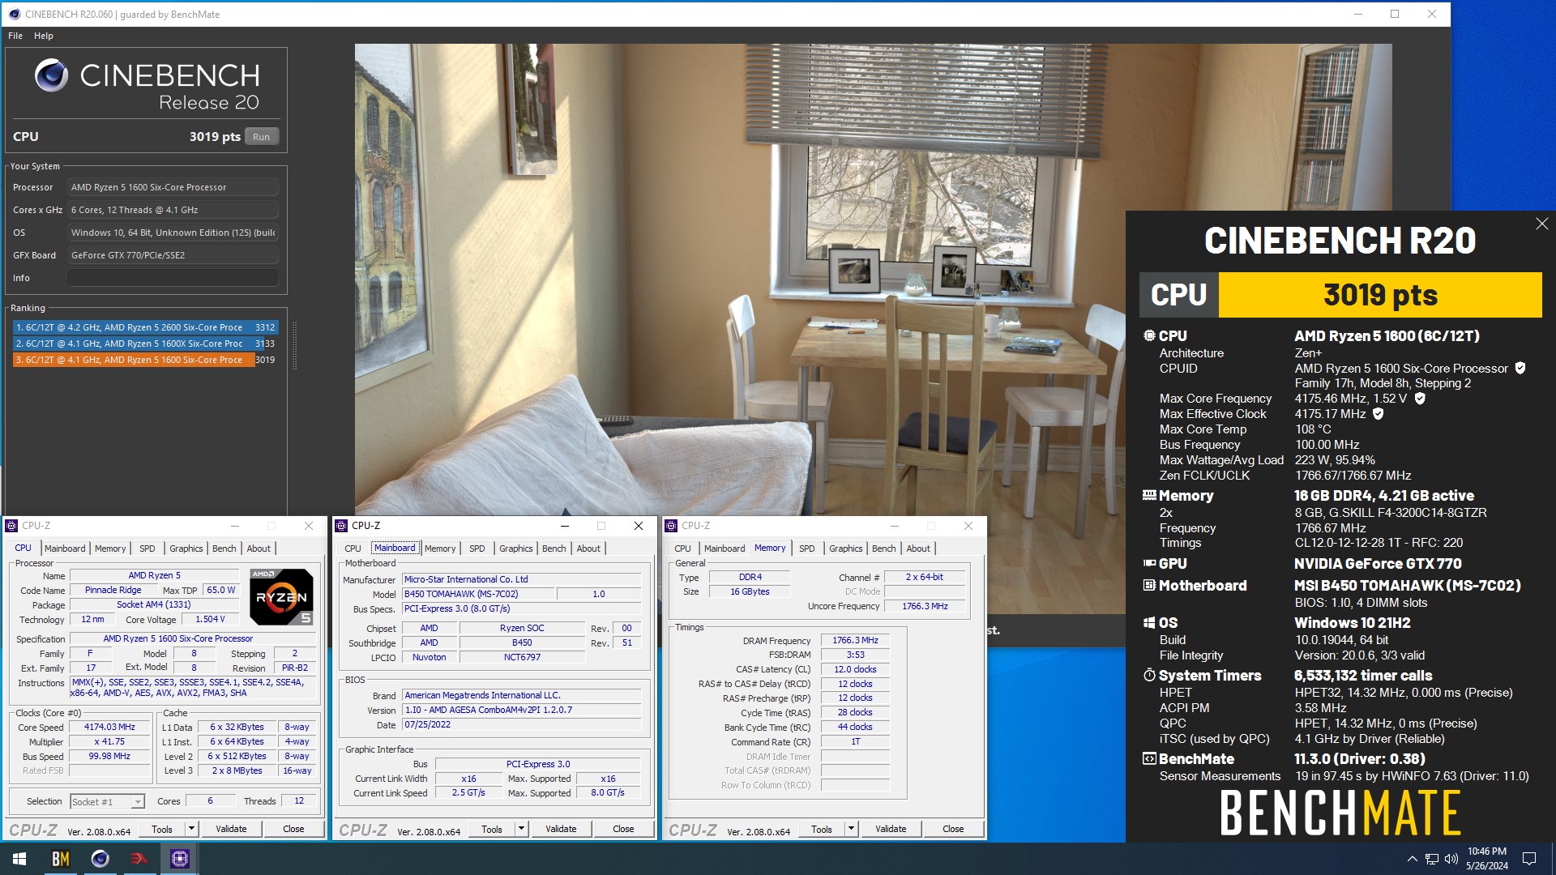Open the red AMD app on taskbar
This screenshot has height=875, width=1556.
pyautogui.click(x=139, y=859)
